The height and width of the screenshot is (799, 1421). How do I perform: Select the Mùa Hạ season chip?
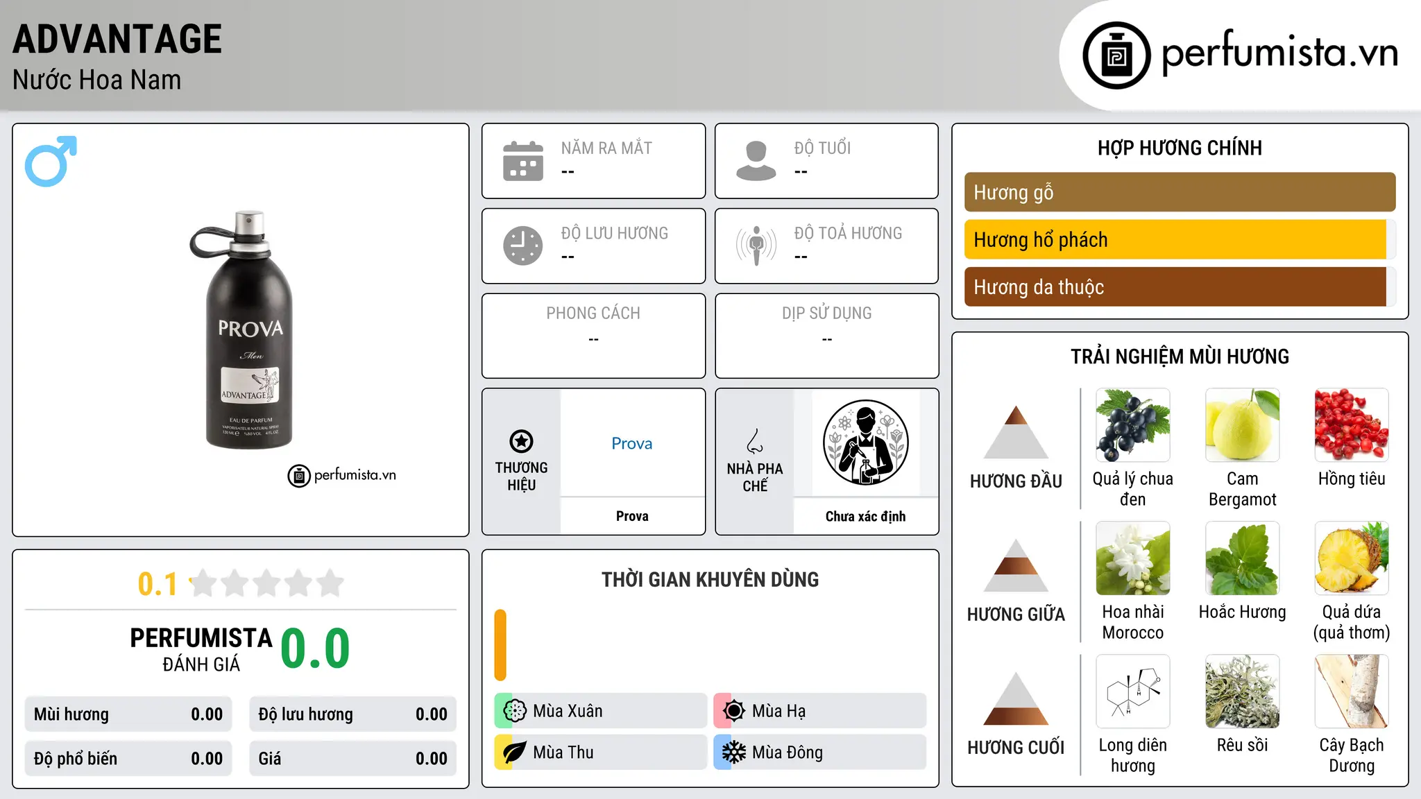click(x=820, y=711)
